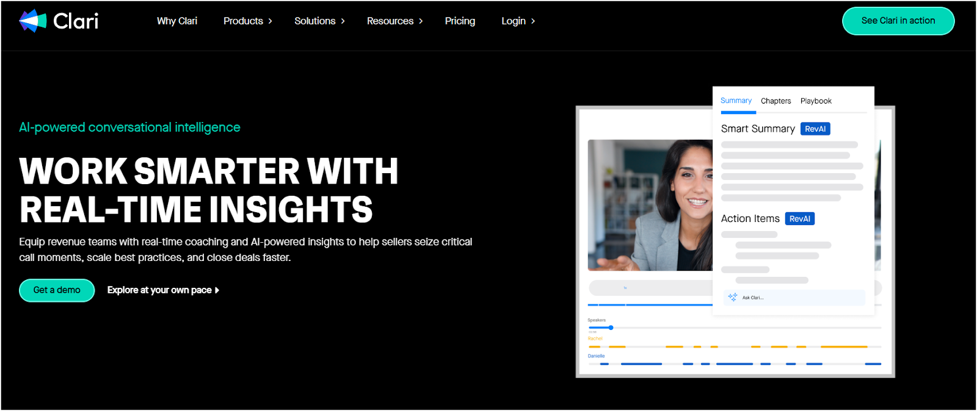Follow Explore at your own pace link
The height and width of the screenshot is (411, 977).
(163, 290)
